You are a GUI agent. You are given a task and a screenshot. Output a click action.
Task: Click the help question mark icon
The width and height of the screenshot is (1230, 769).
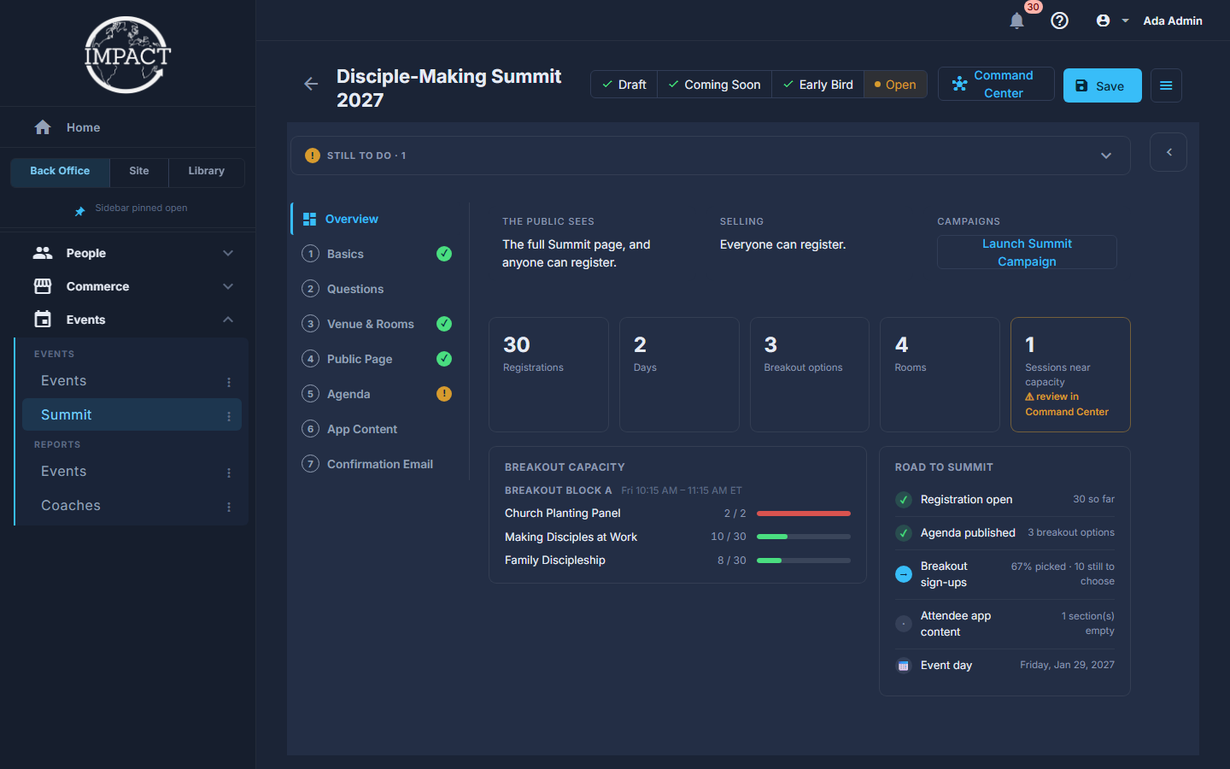point(1059,21)
